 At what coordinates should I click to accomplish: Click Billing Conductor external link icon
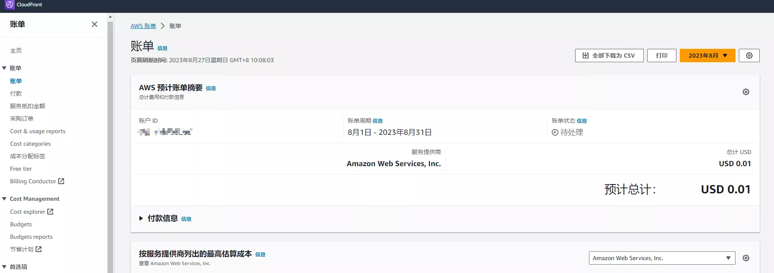coord(61,181)
